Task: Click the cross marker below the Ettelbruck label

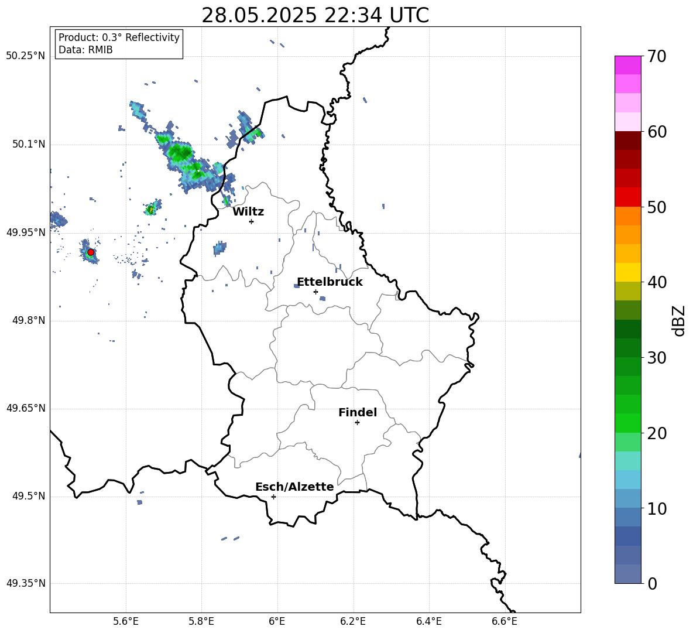Action: (x=315, y=292)
